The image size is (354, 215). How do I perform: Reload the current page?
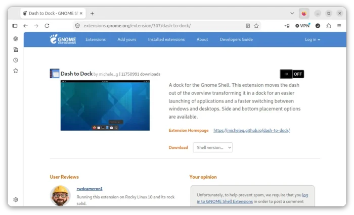[x=47, y=26]
